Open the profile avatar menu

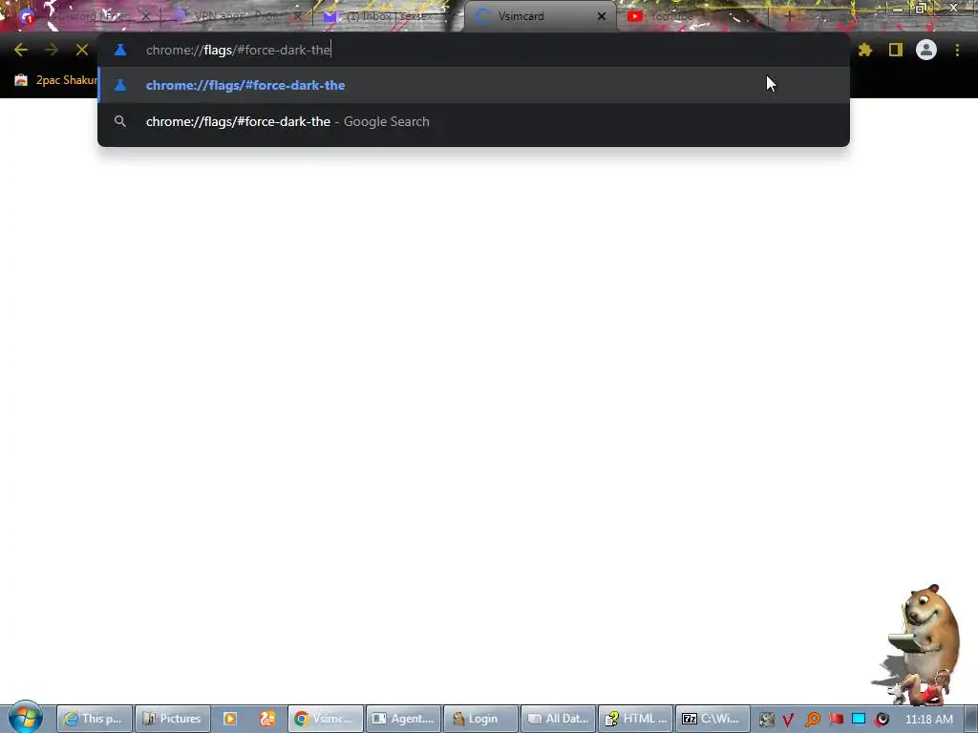point(926,50)
